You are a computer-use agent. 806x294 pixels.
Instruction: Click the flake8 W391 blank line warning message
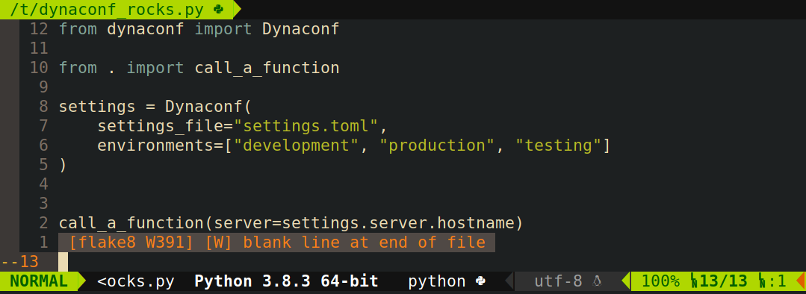(x=276, y=243)
